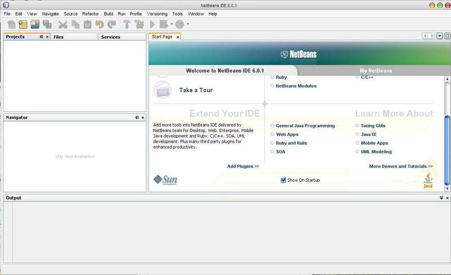Open the Help menu
This screenshot has height=275, width=451.
tap(213, 14)
